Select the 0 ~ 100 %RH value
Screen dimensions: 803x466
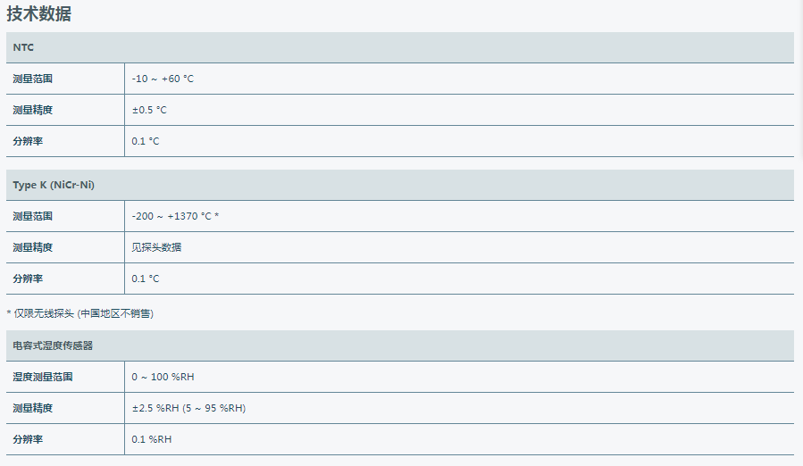(x=163, y=377)
